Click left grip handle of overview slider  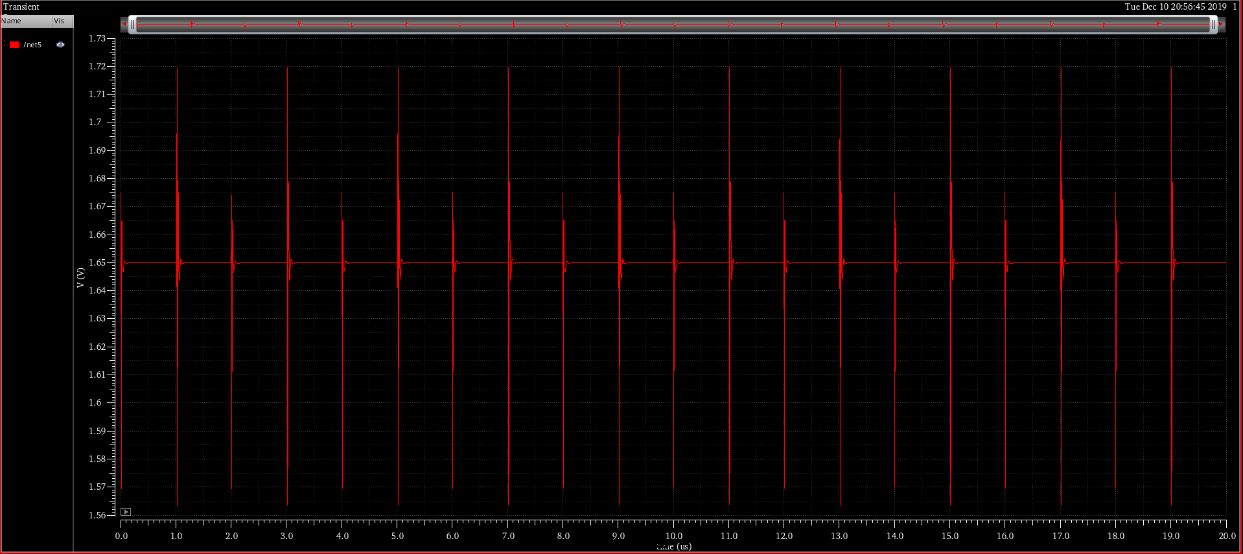(133, 25)
